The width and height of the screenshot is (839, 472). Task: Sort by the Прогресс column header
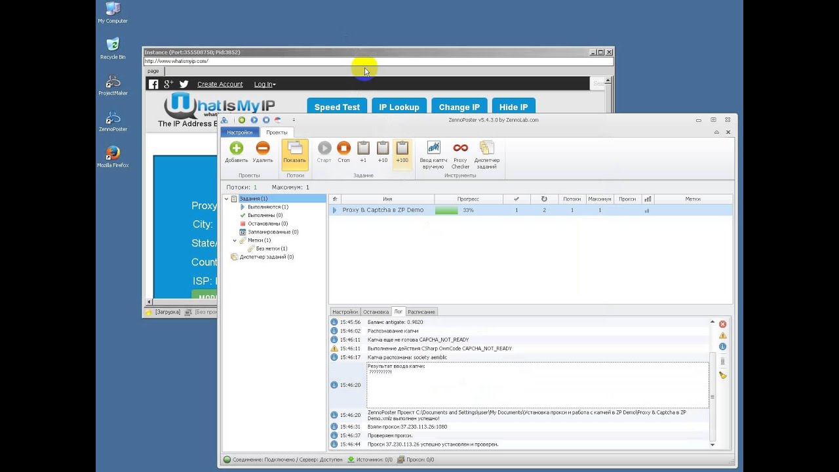click(x=468, y=199)
